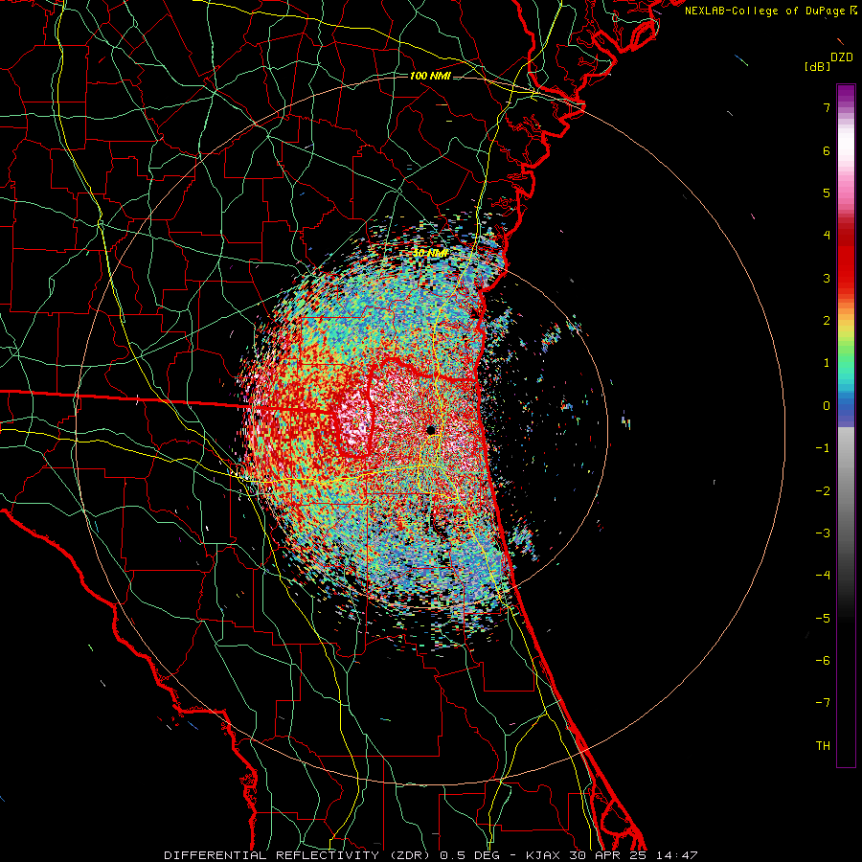Viewport: 862px width, 862px height.
Task: Click the -3 value on the colorbar scale
Action: pyautogui.click(x=823, y=533)
